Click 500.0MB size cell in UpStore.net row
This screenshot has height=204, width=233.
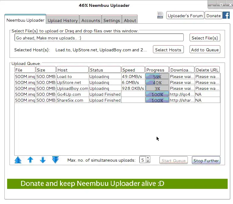(x=46, y=82)
